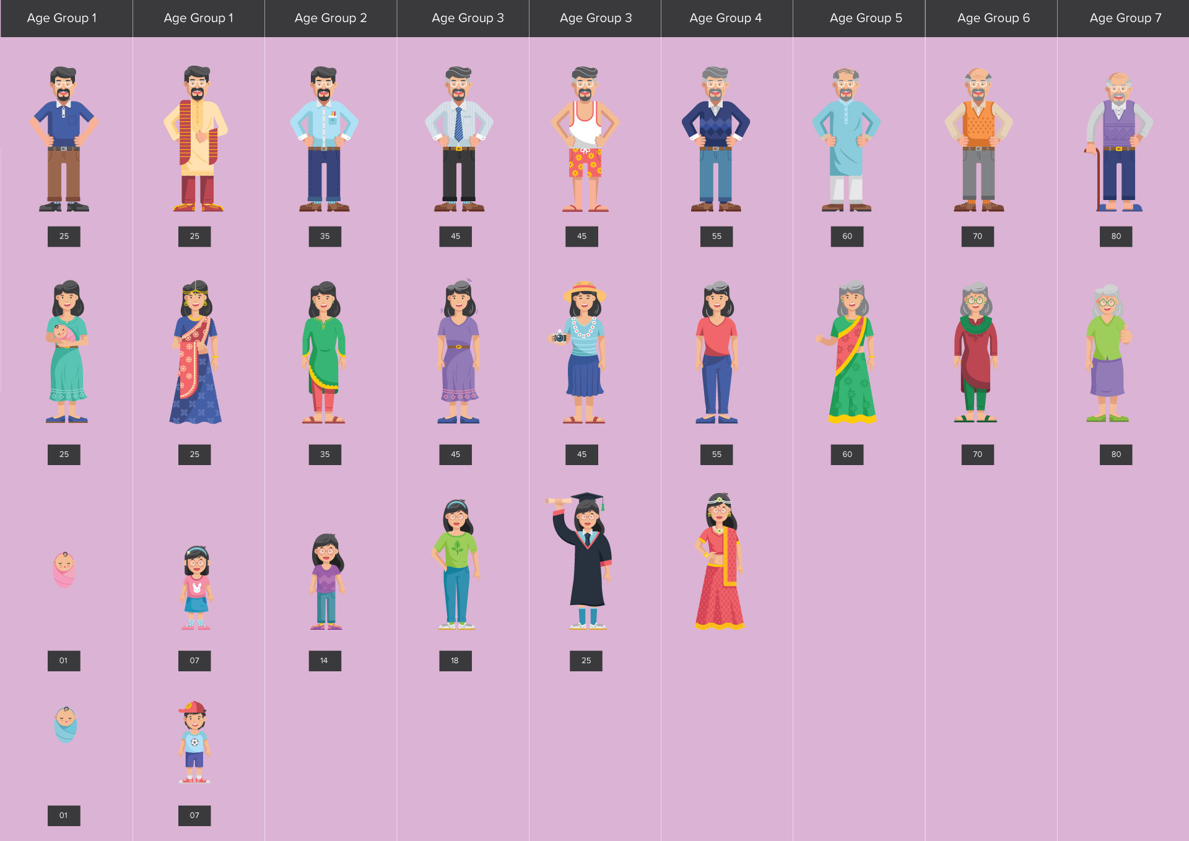The width and height of the screenshot is (1189, 841).
Task: Click the "60" label under green saree woman
Action: click(847, 455)
